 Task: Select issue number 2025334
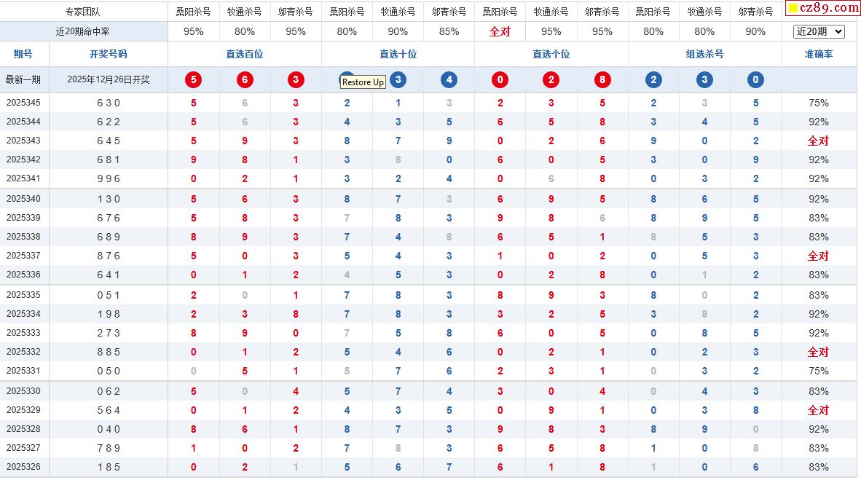tap(23, 314)
